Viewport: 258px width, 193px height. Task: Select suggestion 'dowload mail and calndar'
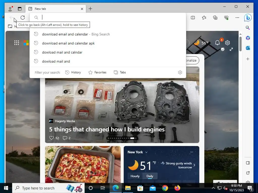[x=108, y=52]
